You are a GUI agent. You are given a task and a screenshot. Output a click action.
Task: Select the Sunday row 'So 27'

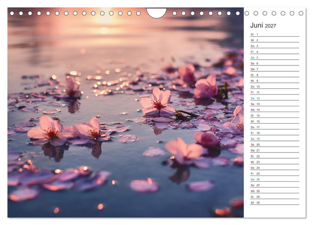click(x=275, y=185)
